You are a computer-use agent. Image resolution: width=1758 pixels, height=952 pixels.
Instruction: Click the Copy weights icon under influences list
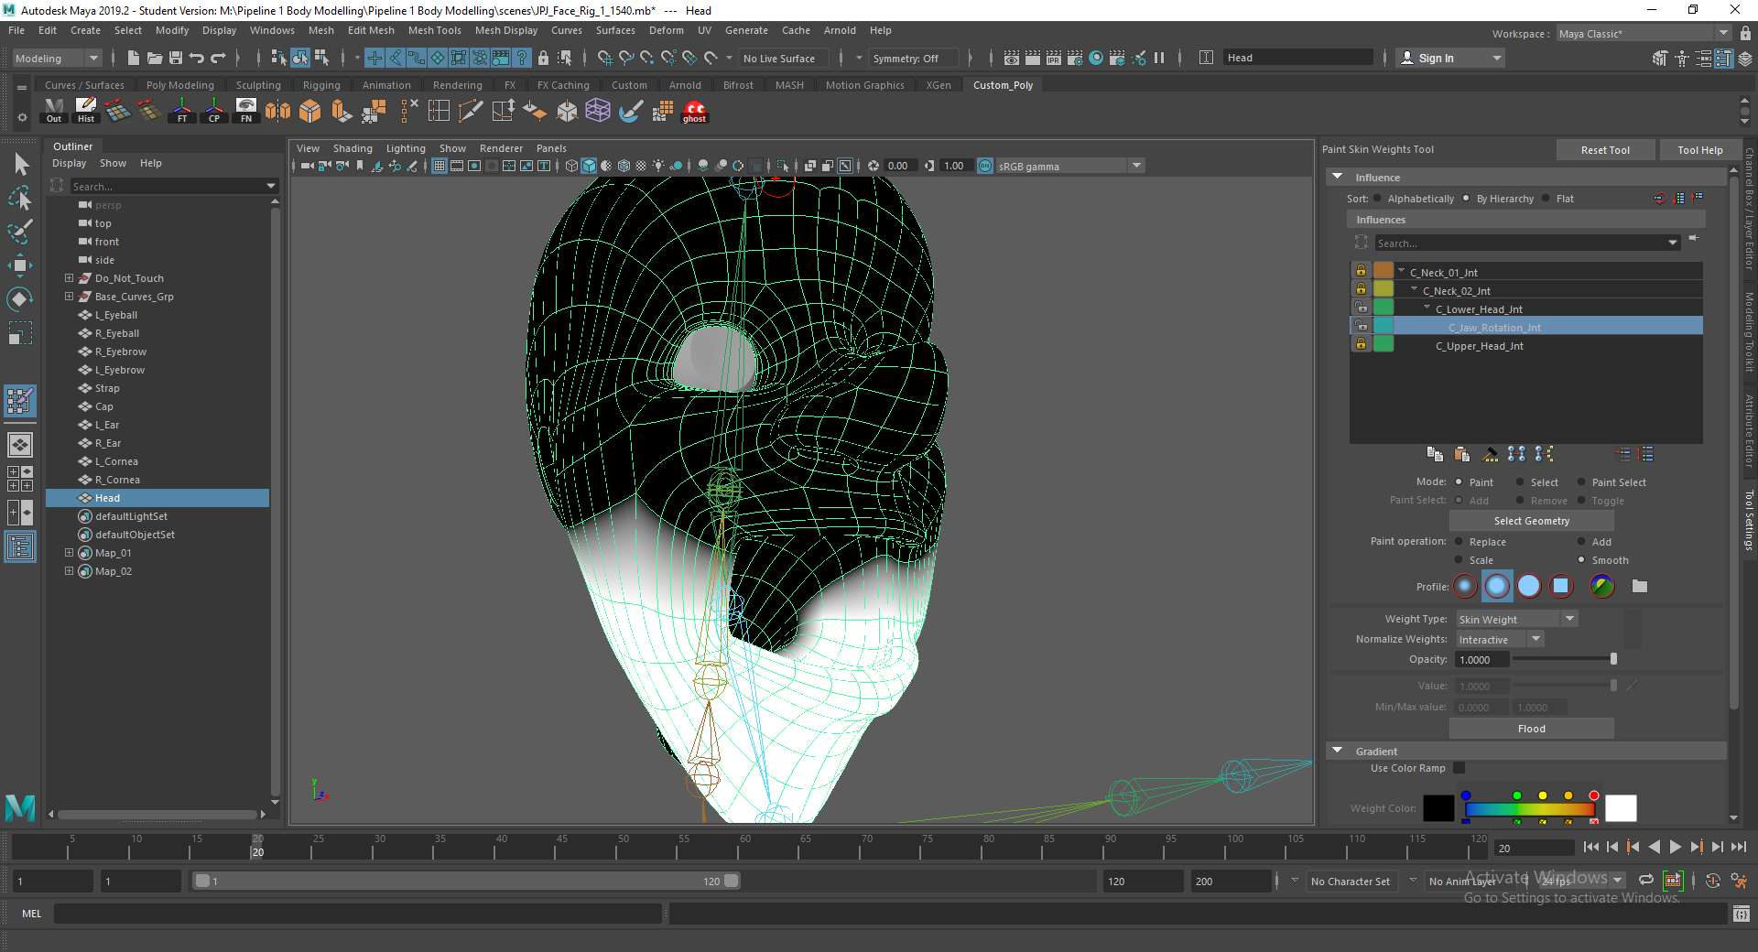pyautogui.click(x=1435, y=454)
